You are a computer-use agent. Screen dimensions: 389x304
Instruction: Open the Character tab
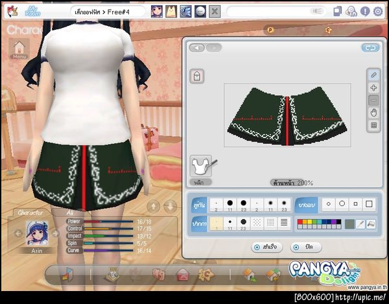(30, 213)
